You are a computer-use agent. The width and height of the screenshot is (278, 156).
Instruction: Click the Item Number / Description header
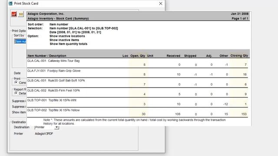47,56
